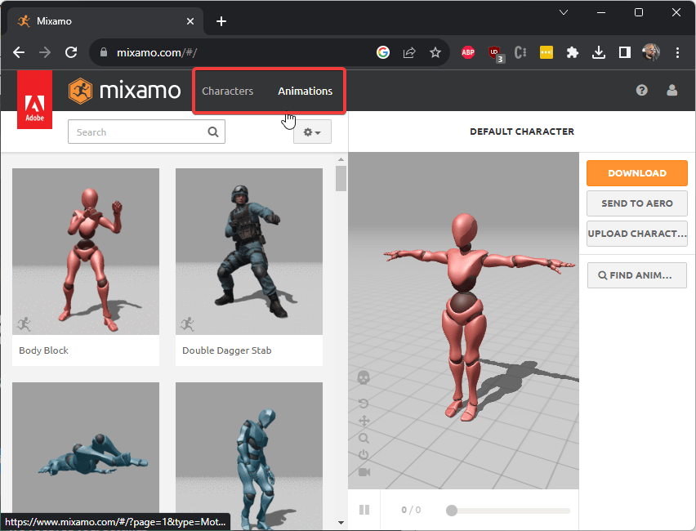Open the ABP Adblock Plus extension

tap(468, 52)
